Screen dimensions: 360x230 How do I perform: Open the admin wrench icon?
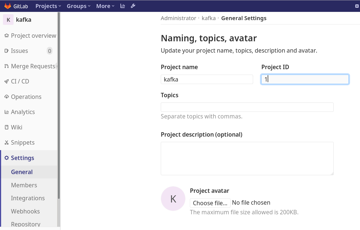[133, 6]
